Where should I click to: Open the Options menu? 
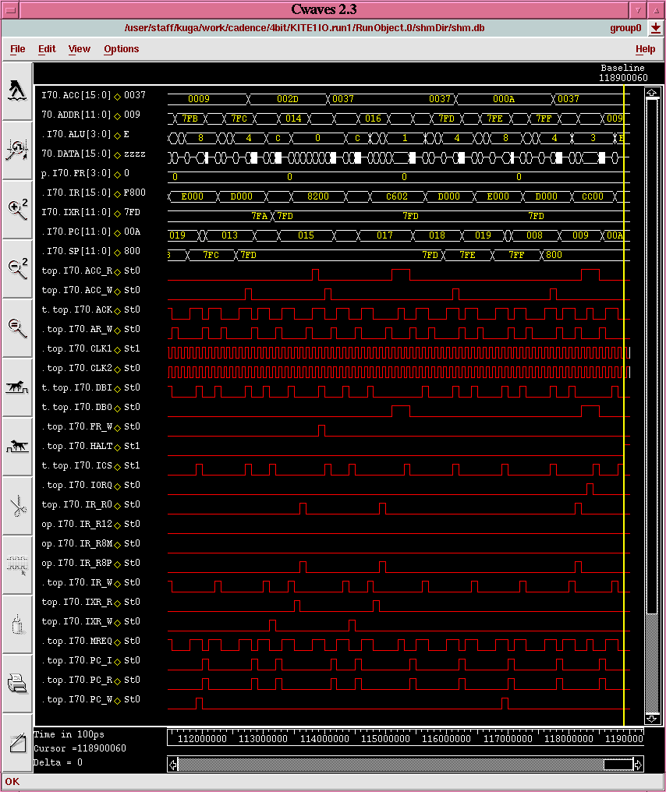click(121, 48)
